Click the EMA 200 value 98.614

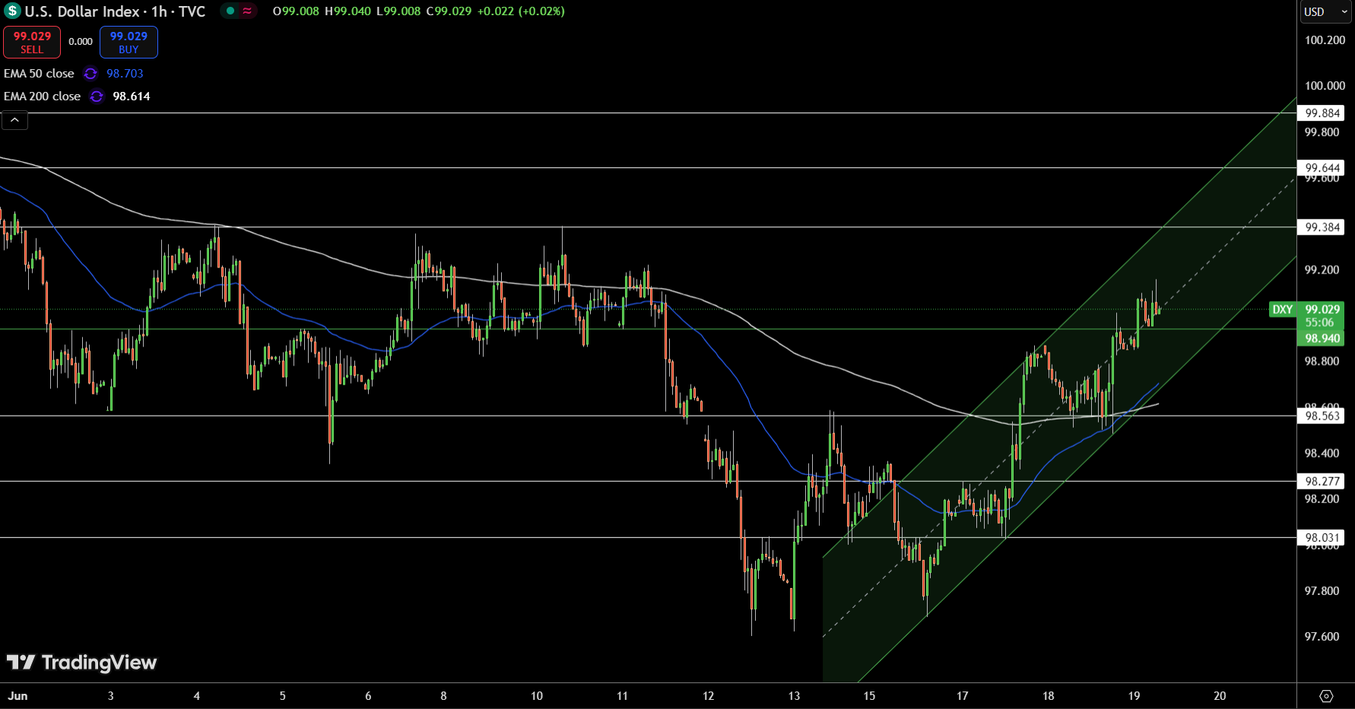132,97
